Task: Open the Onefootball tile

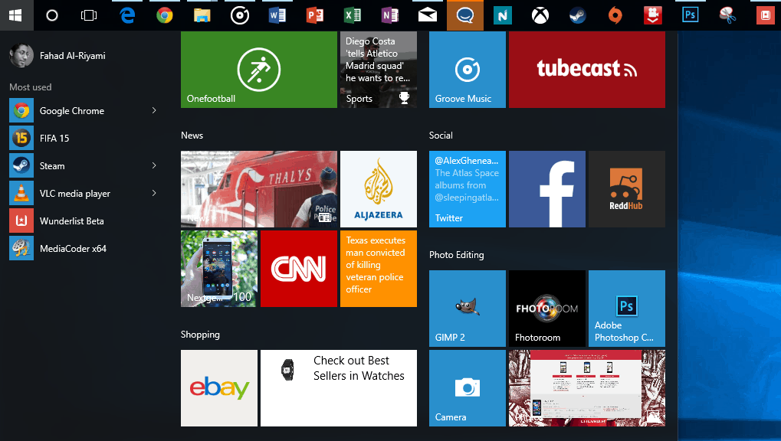Action: click(x=258, y=69)
